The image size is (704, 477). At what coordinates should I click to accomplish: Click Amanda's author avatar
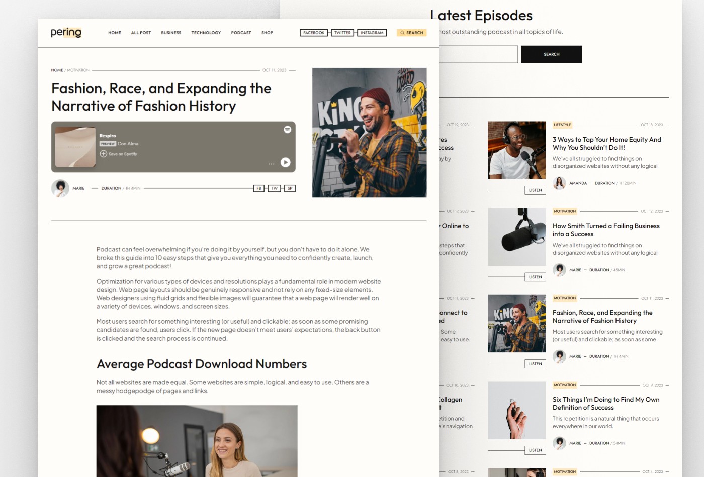click(x=559, y=183)
